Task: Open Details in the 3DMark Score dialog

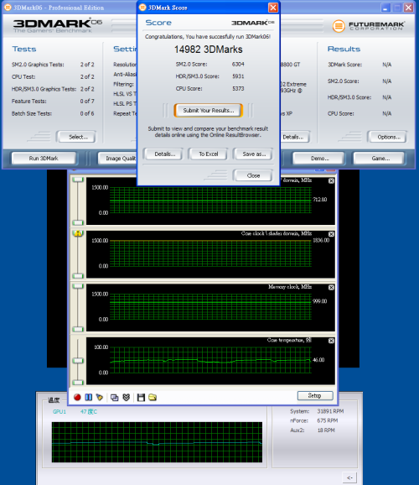Action: 165,154
